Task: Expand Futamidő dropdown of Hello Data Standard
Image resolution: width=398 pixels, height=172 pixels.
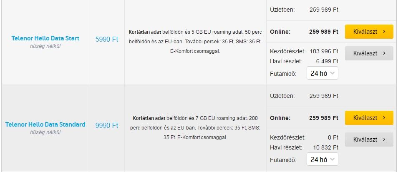Action: [322, 160]
